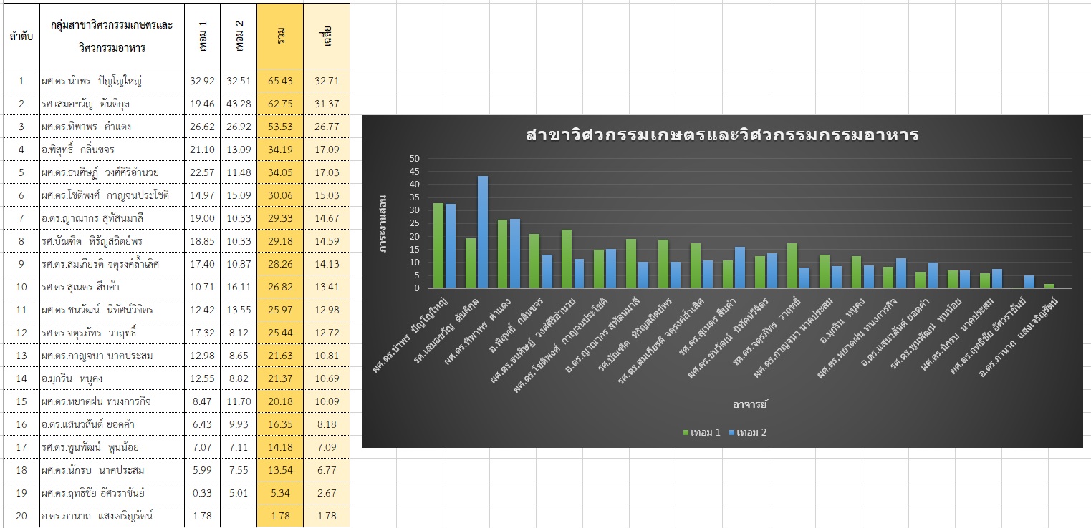This screenshot has width=1091, height=528.
Task: Click the รวม column header cell
Action: 280,36
